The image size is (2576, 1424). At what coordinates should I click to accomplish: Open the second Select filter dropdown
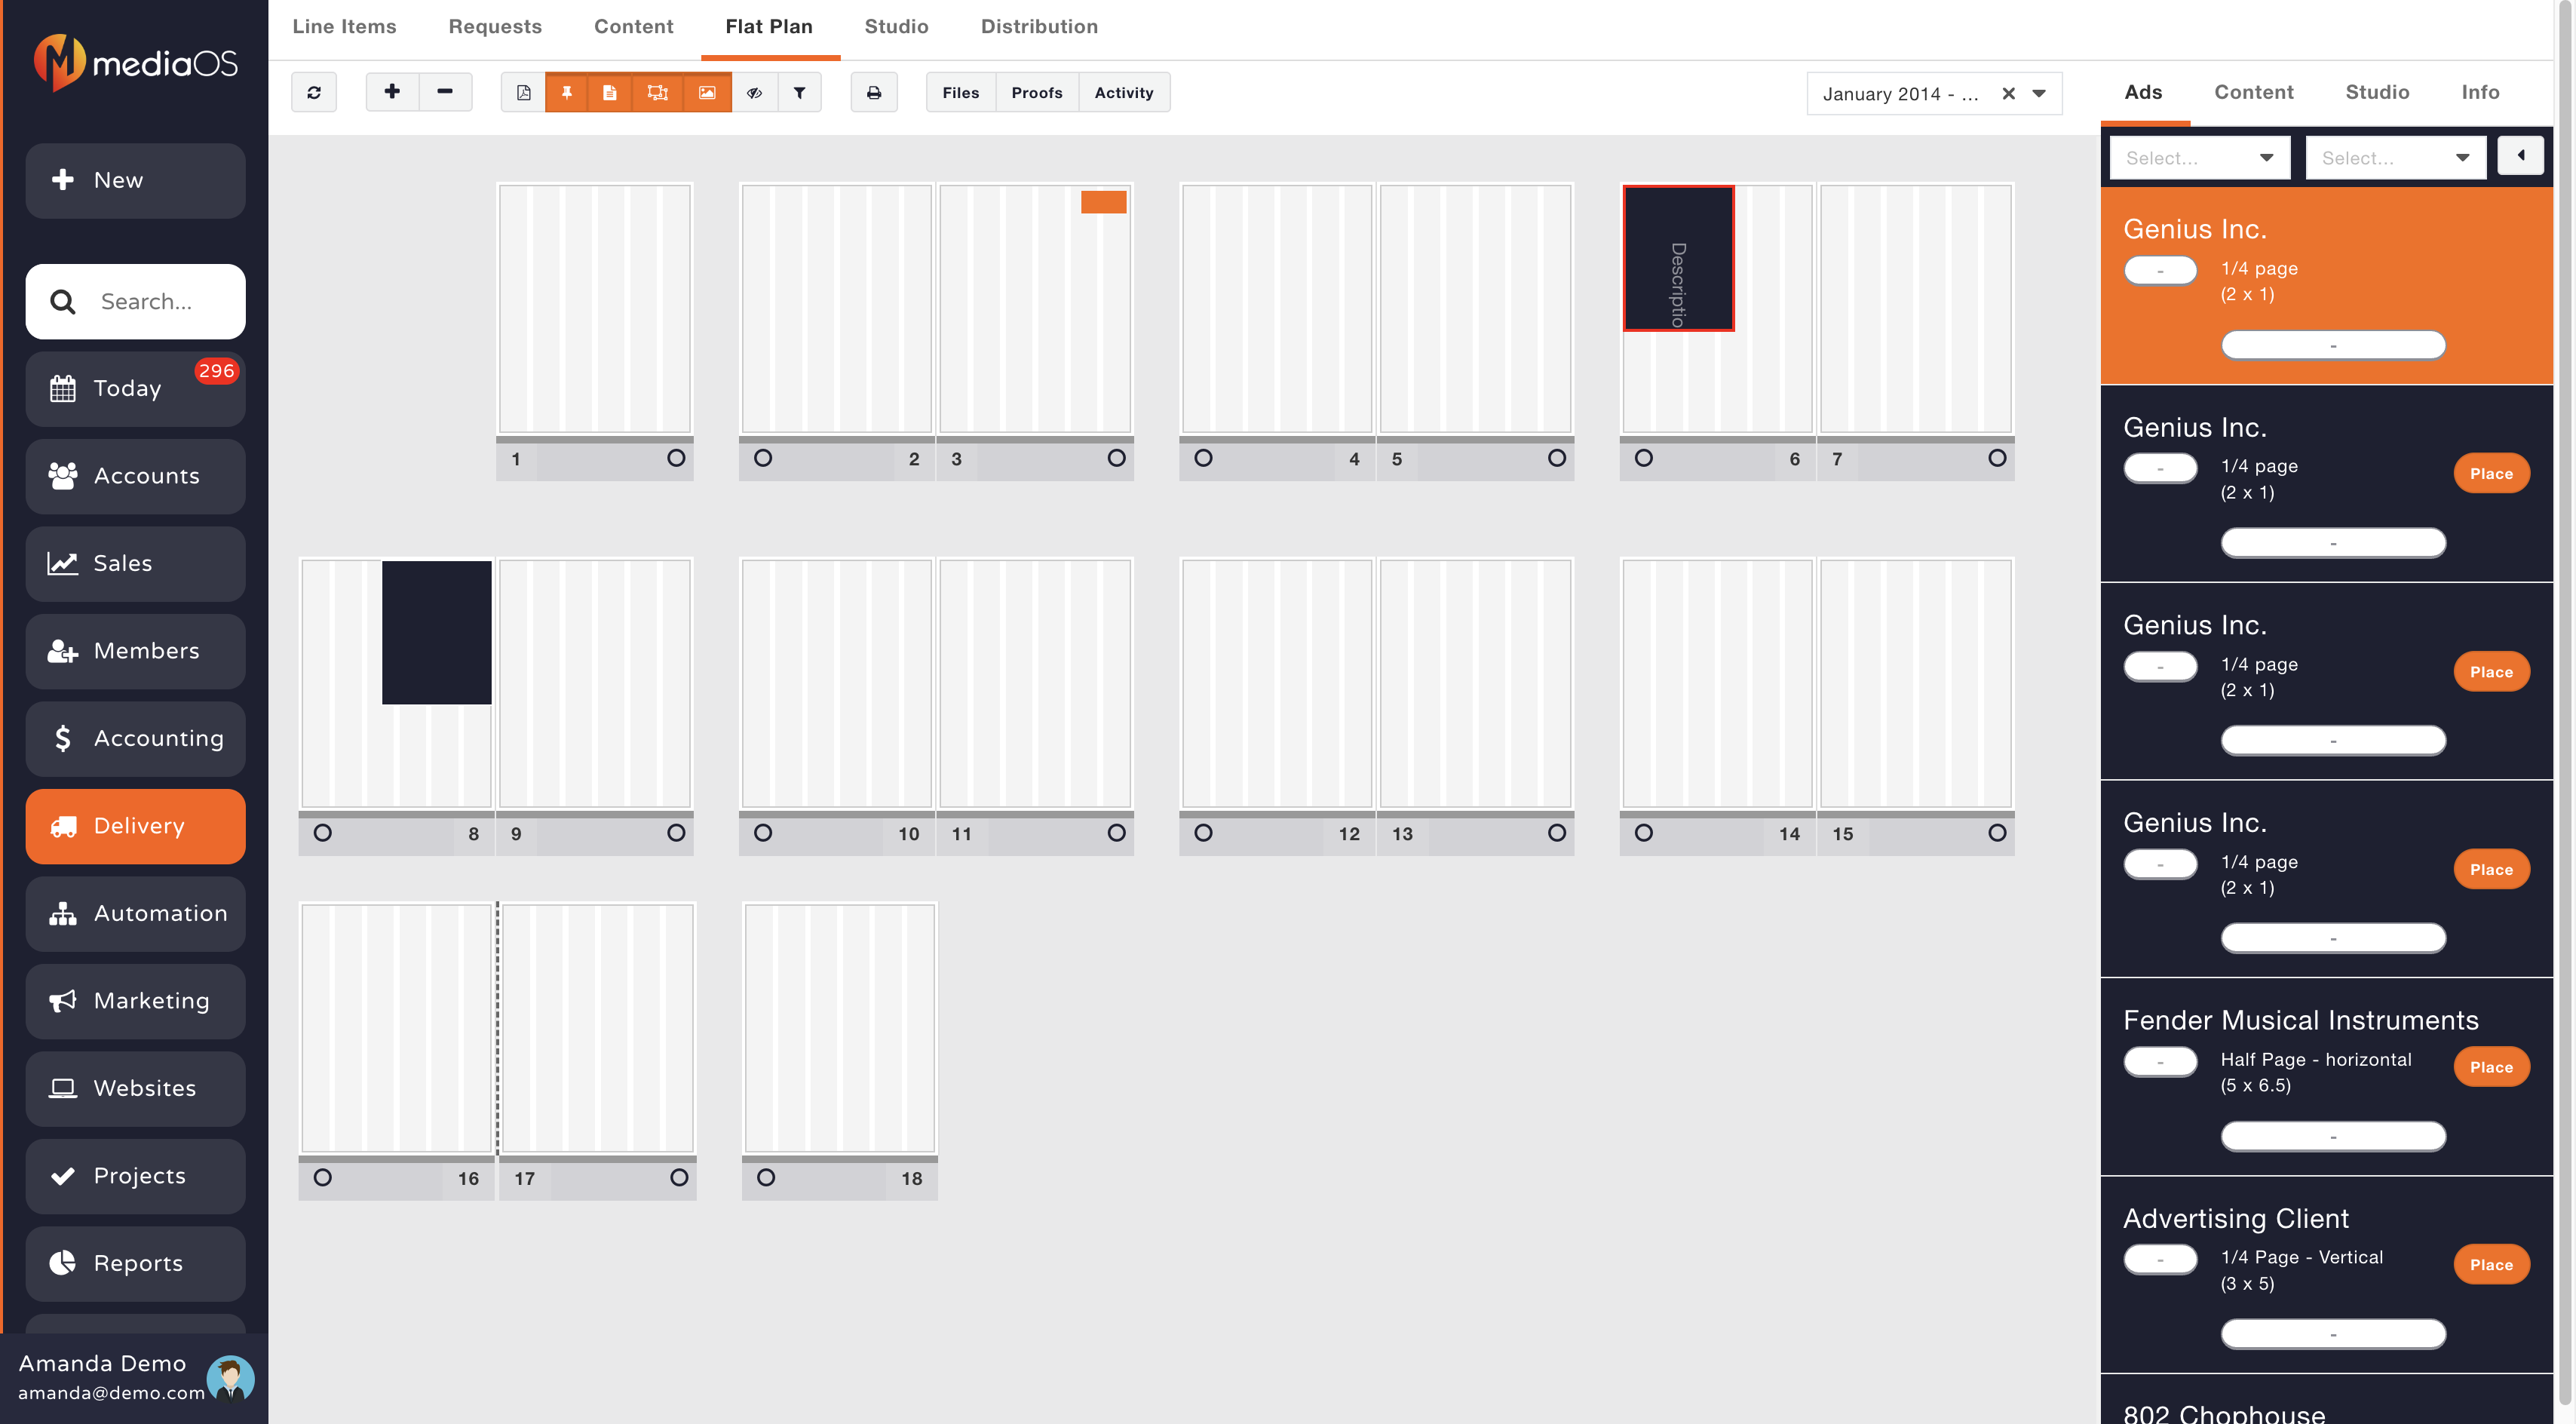pos(2396,158)
